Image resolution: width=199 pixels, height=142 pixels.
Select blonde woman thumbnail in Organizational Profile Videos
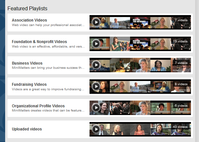pos(140,108)
